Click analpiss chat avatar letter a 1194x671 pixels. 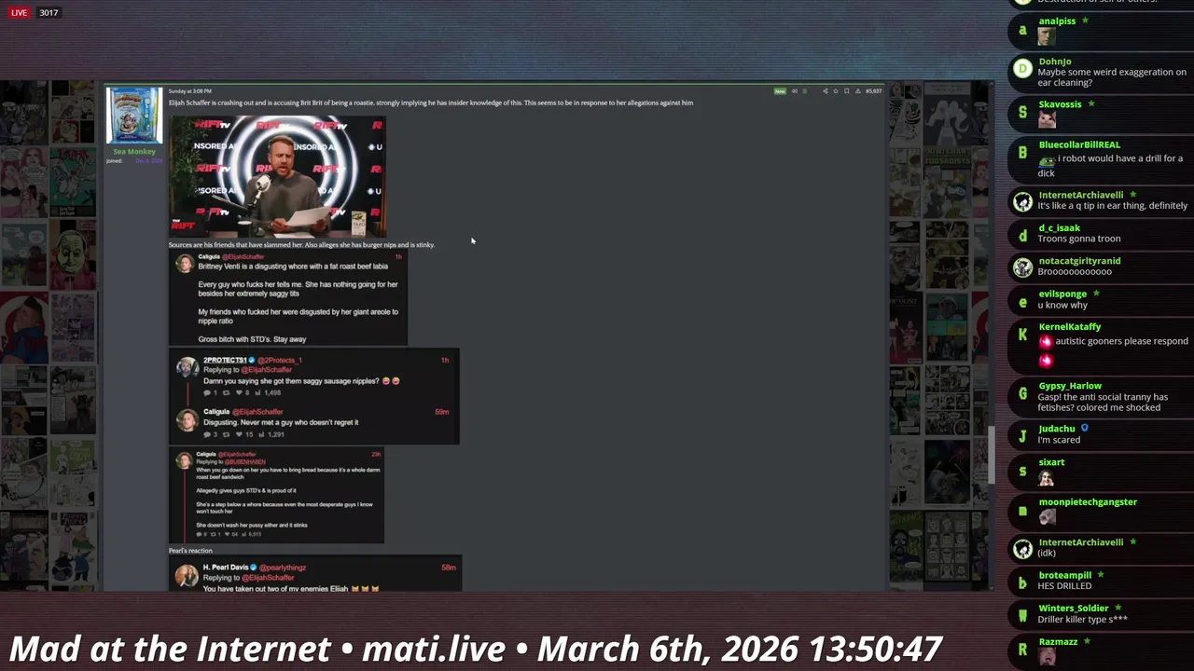[1022, 31]
